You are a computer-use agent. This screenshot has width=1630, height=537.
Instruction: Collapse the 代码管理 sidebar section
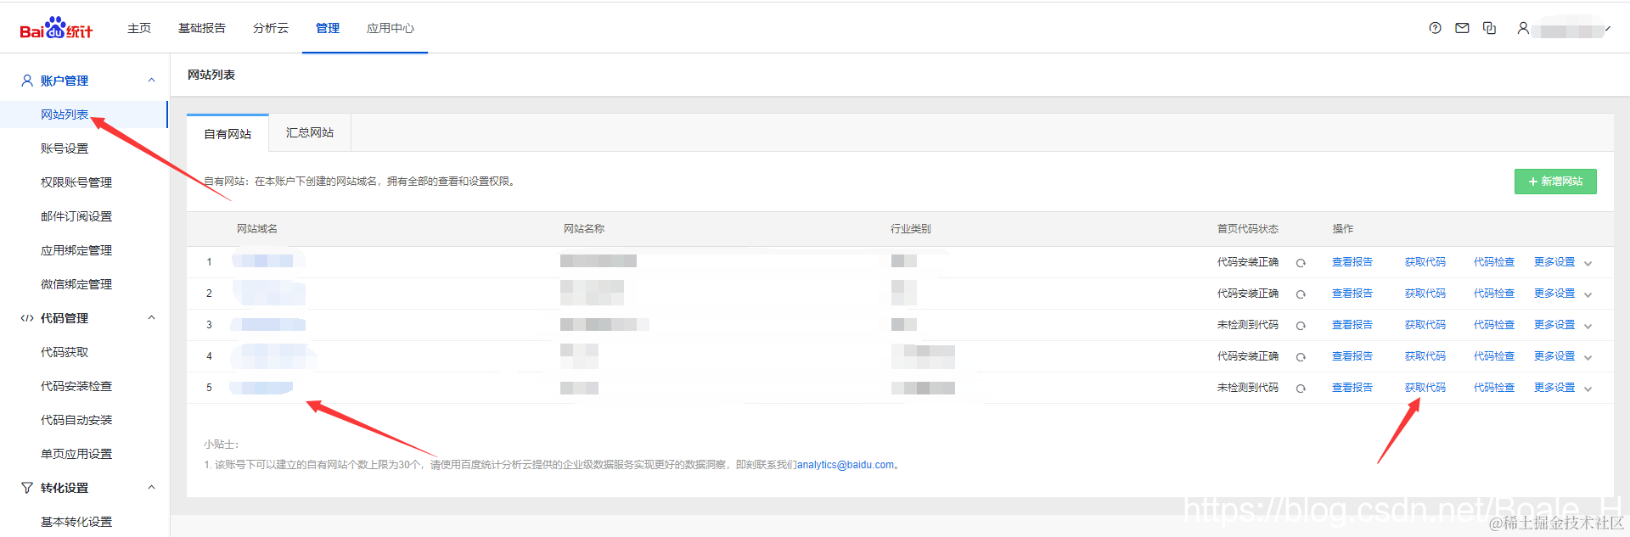pos(152,318)
